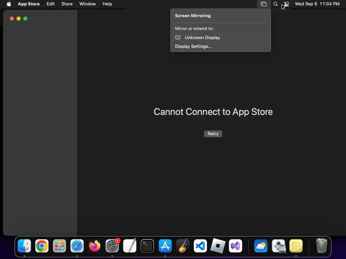
Task: Open Launchpad from the Dock
Action: click(59, 246)
